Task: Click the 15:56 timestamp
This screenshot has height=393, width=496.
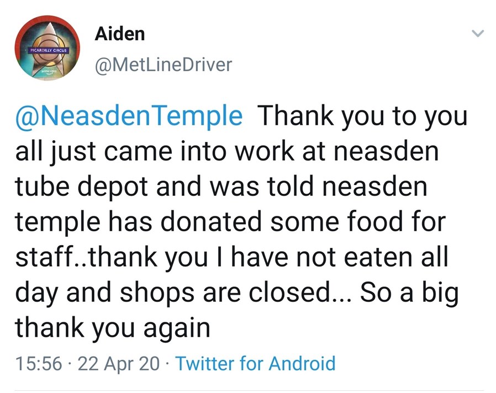Action: tap(38, 363)
